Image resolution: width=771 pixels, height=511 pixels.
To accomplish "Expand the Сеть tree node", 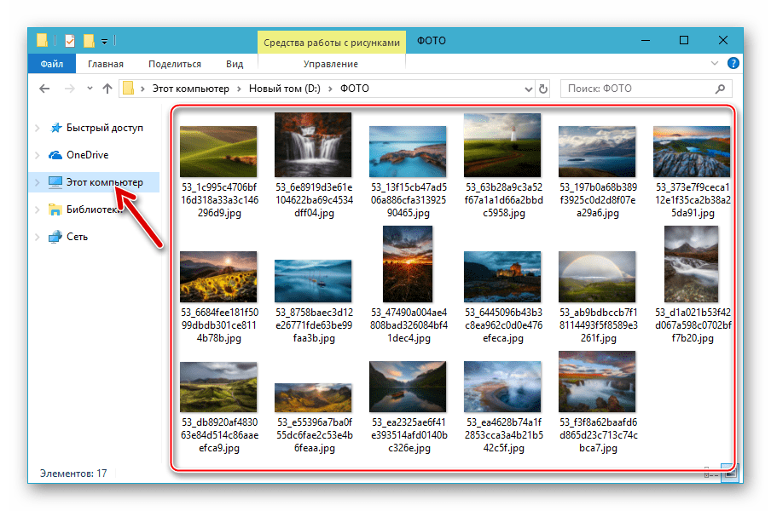I will click(x=38, y=237).
